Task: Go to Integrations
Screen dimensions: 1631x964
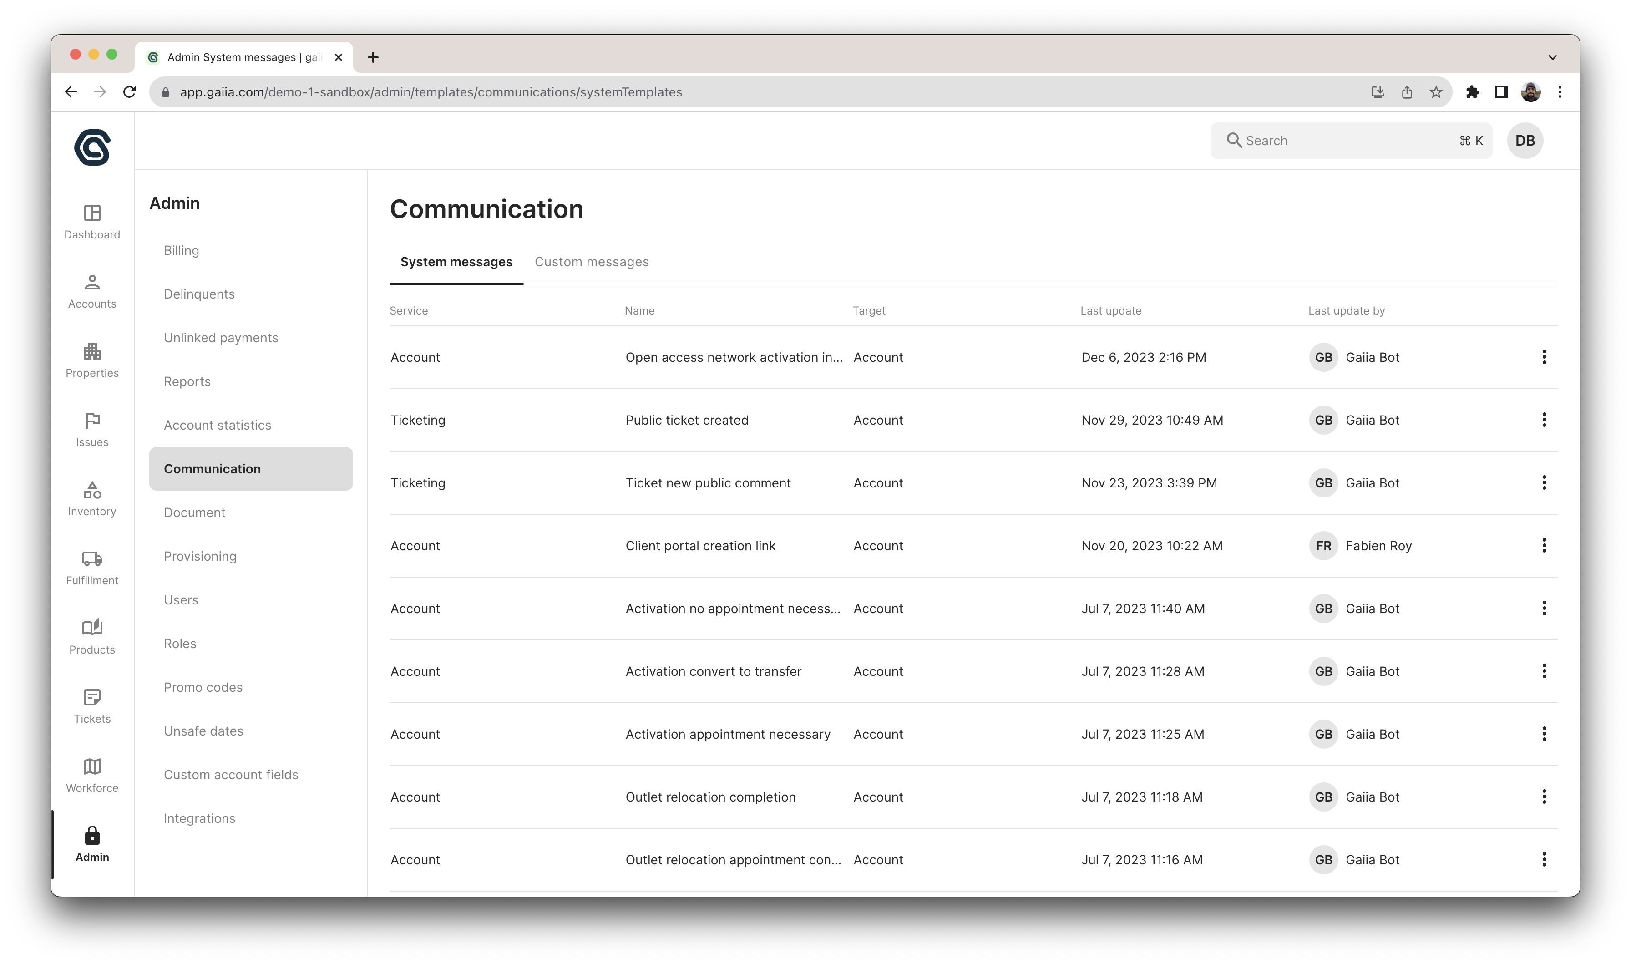Action: 251,818
